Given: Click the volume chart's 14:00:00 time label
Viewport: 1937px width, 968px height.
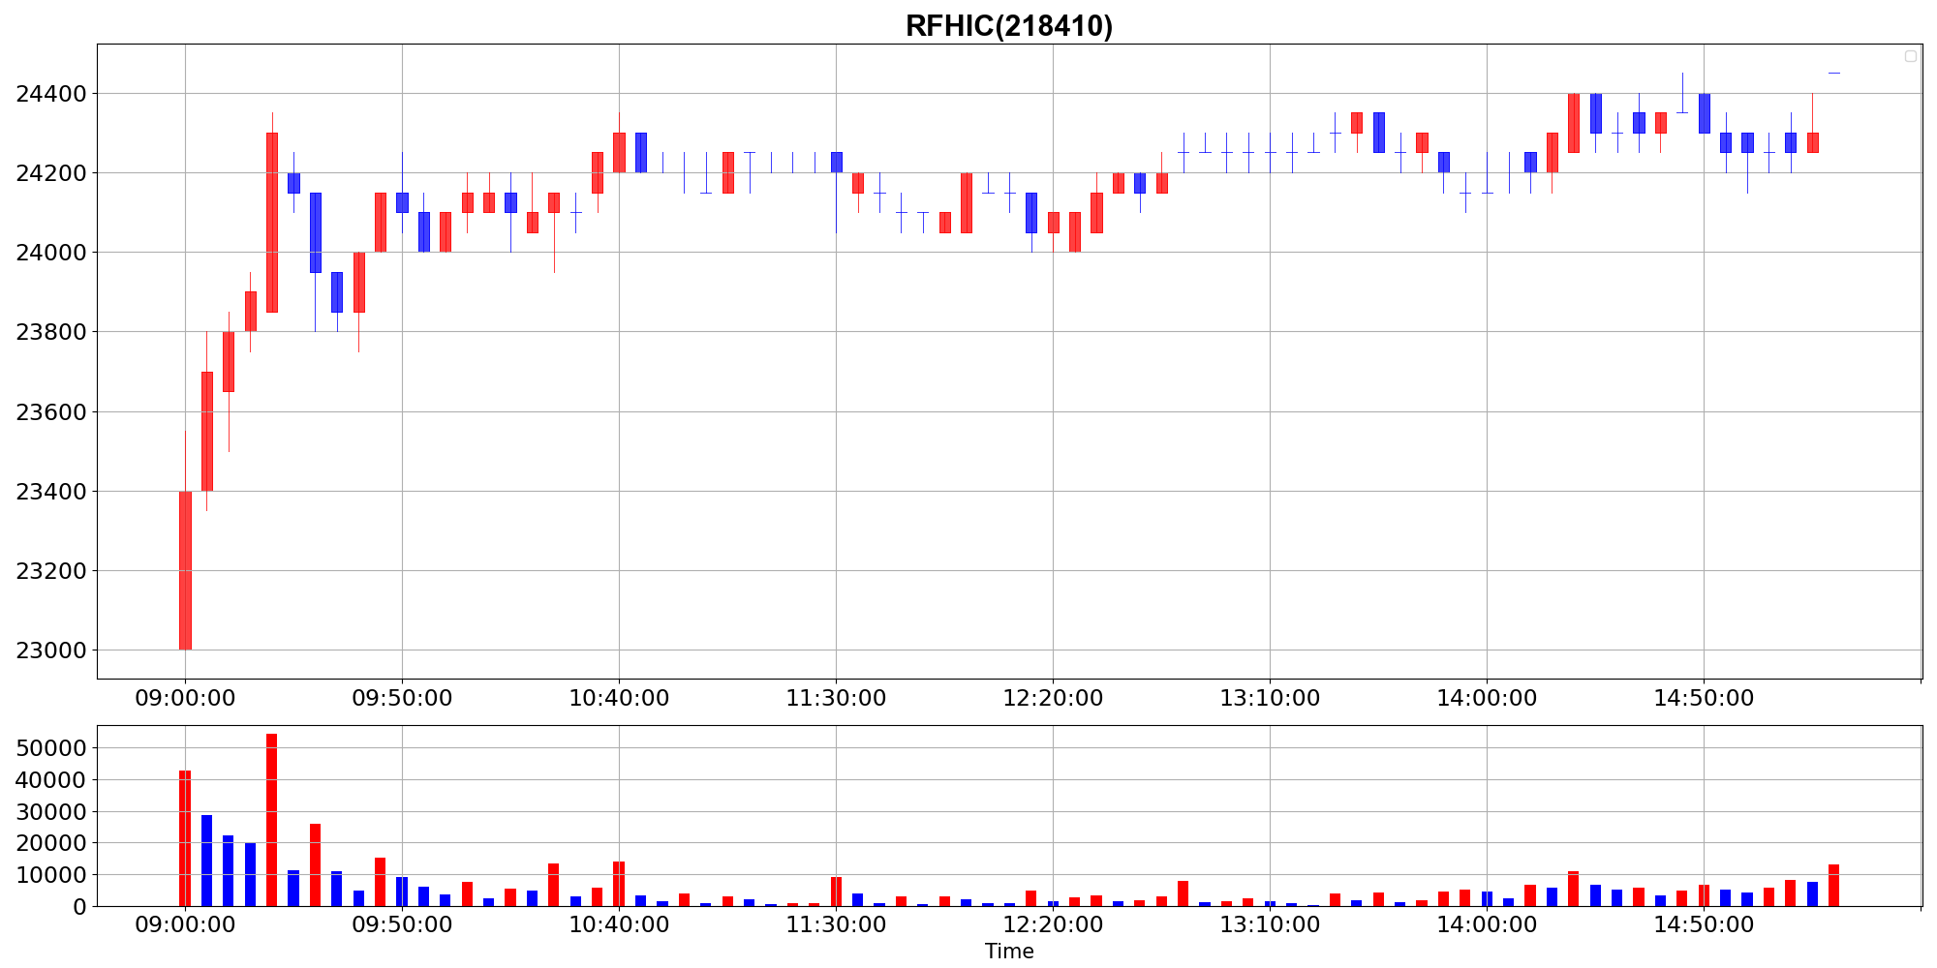Looking at the screenshot, I should (1487, 925).
